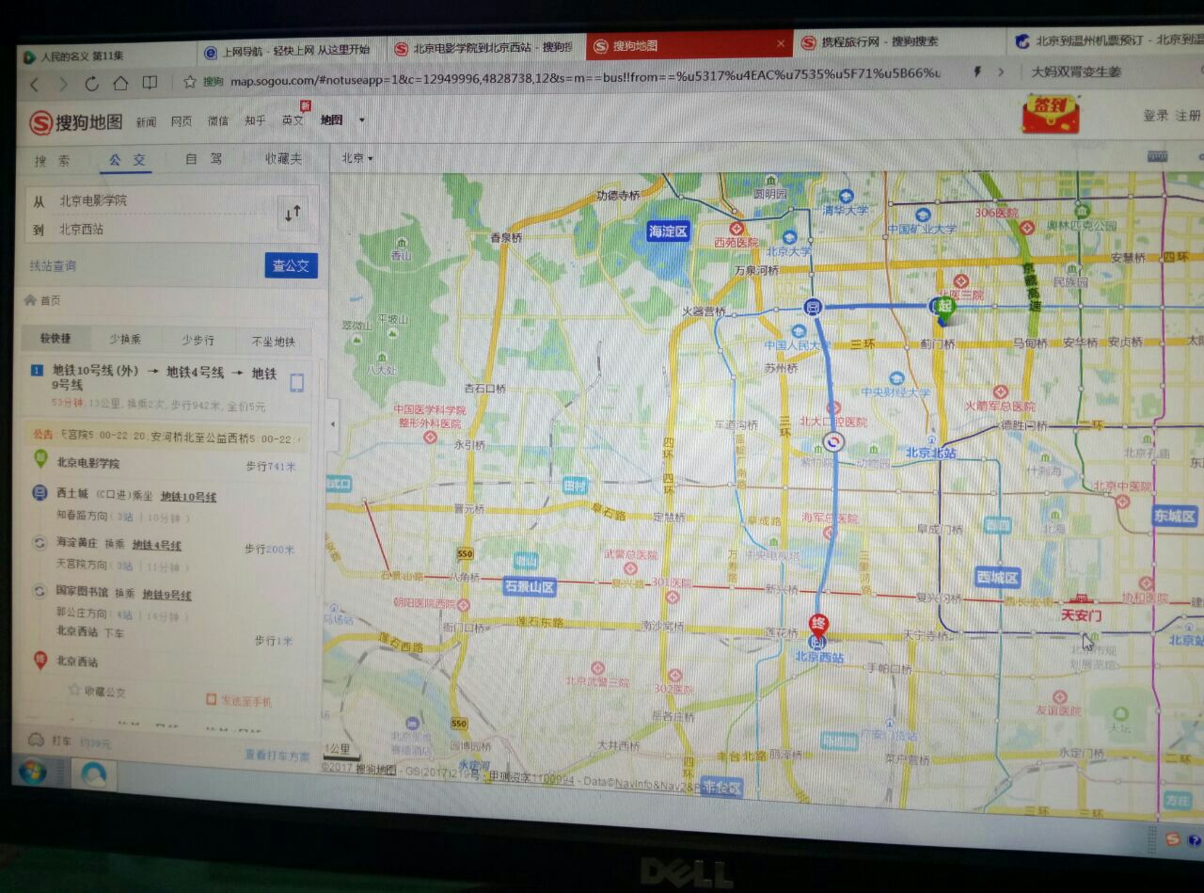The width and height of the screenshot is (1204, 893).
Task: Open the 英文 navigation link
Action: 293,120
